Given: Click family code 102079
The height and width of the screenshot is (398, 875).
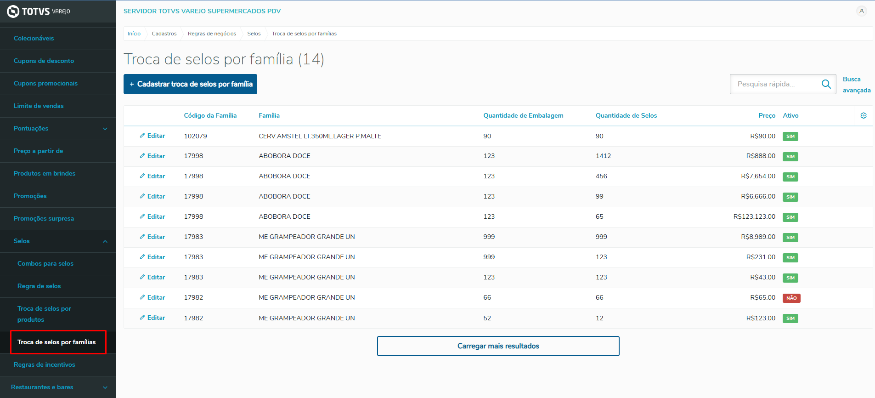Looking at the screenshot, I should pyautogui.click(x=196, y=136).
